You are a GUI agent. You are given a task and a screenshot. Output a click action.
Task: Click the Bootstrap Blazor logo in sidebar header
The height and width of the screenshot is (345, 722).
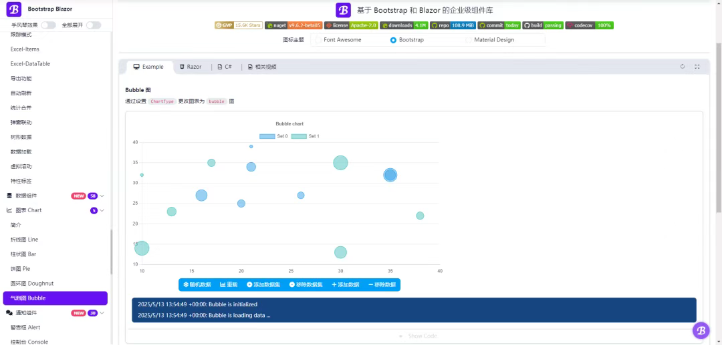pyautogui.click(x=14, y=9)
